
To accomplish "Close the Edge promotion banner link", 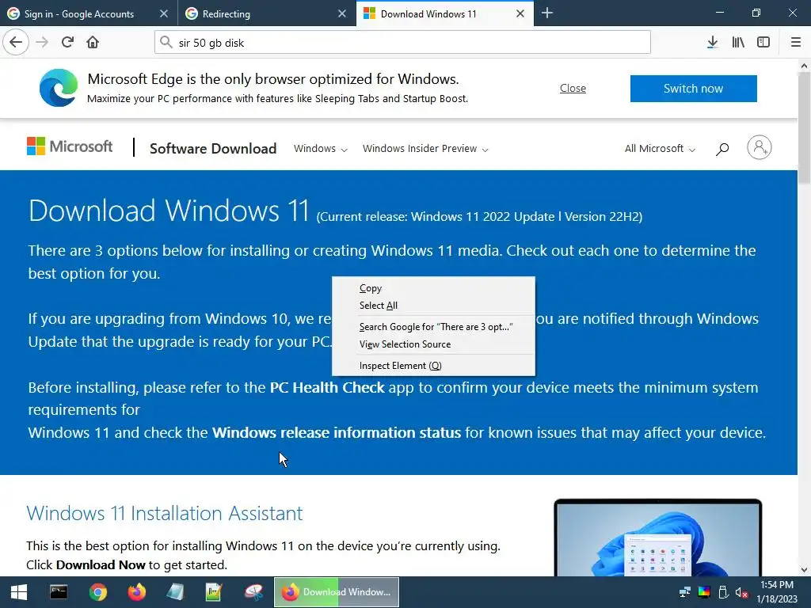I will pyautogui.click(x=573, y=89).
